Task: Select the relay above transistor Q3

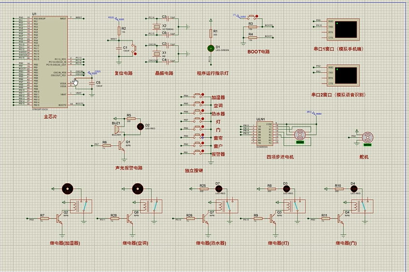Action: pyautogui.click(x=294, y=206)
